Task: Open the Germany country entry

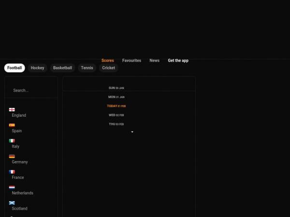Action: click(x=20, y=162)
